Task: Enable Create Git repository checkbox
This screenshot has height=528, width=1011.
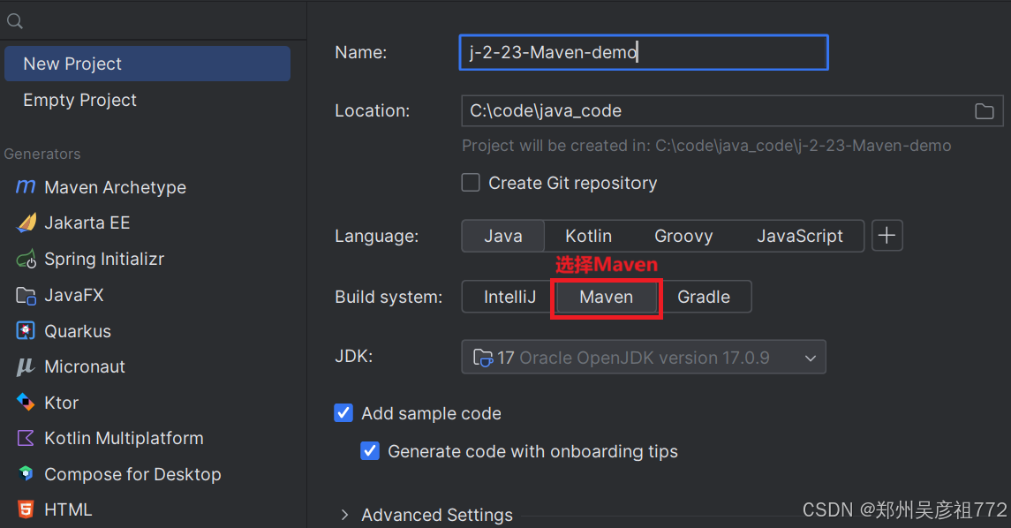Action: pyautogui.click(x=471, y=183)
